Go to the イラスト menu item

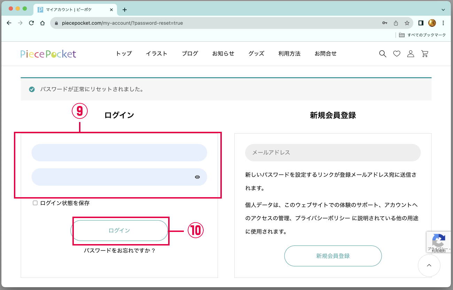tap(157, 54)
